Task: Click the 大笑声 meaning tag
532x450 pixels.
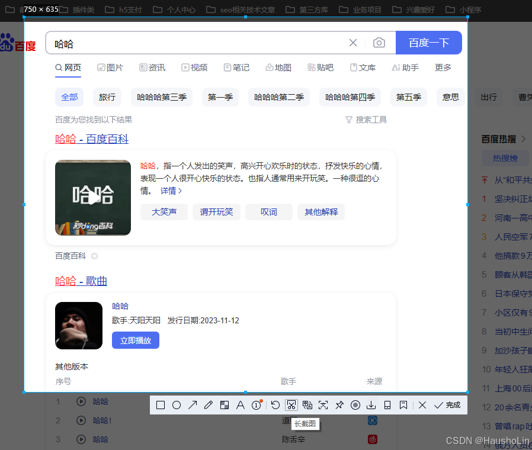Action: pyautogui.click(x=164, y=212)
